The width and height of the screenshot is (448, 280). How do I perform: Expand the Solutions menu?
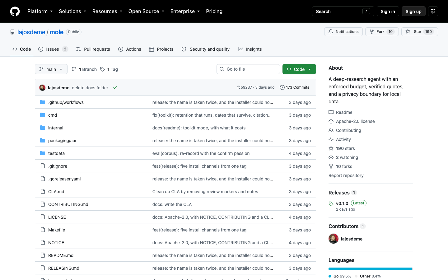coord(72,11)
